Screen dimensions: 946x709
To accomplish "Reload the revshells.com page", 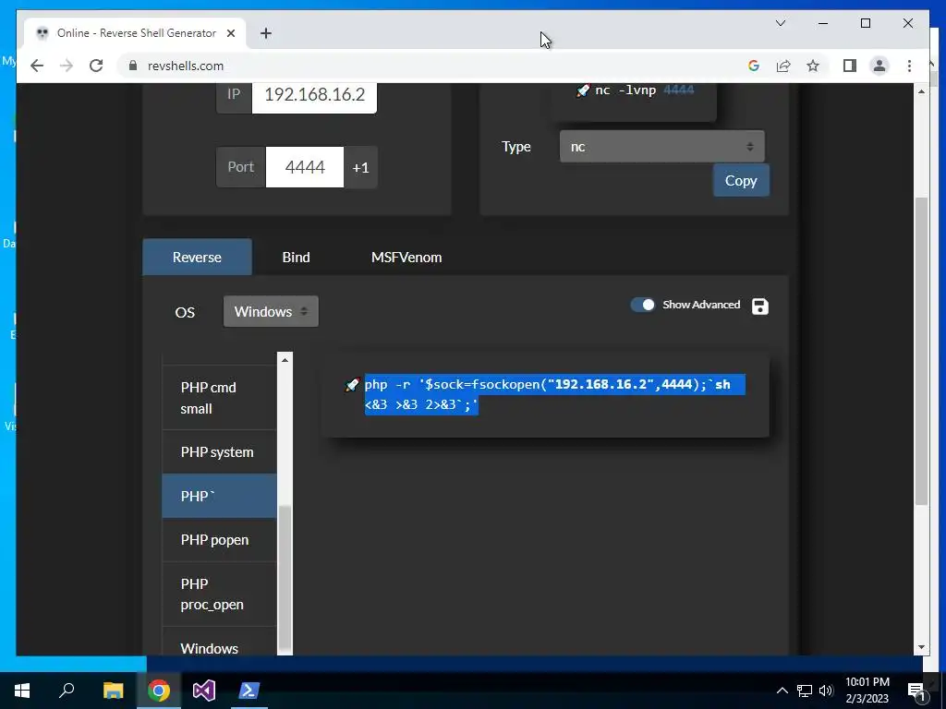I will coord(96,66).
